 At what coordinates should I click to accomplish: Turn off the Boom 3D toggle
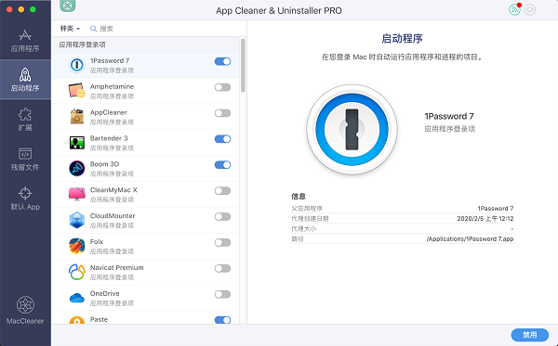(x=223, y=165)
